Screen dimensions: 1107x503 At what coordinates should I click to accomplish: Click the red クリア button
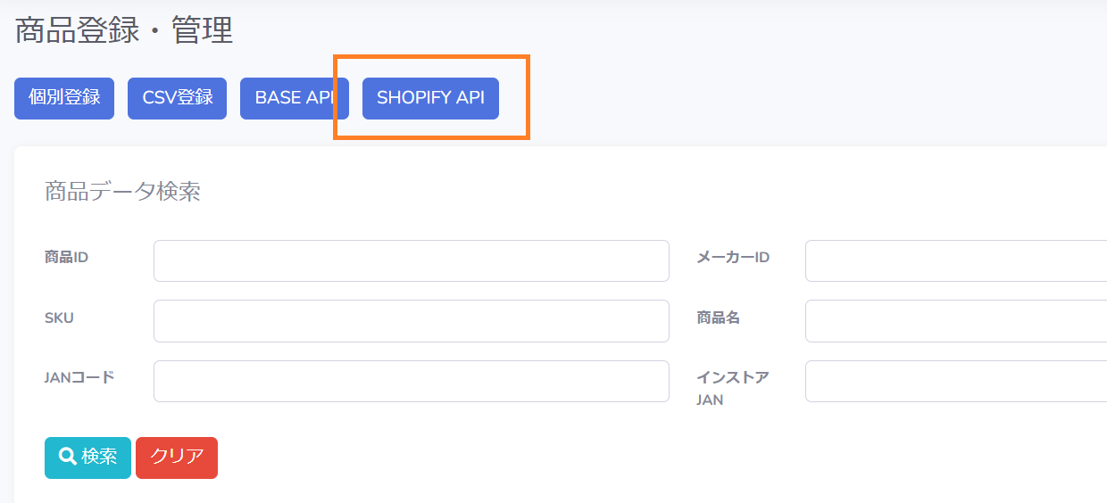point(177,458)
